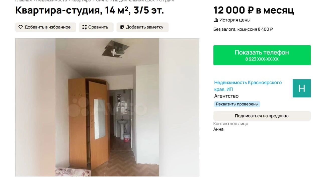Open the Студии breadcrumb
This screenshot has height=181, width=321.
coord(167,1)
